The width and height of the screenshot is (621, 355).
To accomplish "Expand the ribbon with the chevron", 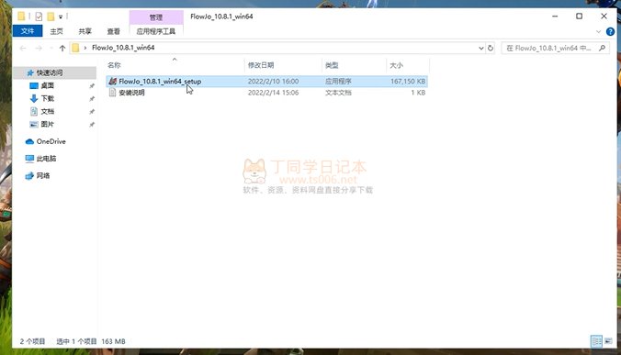I will point(598,31).
